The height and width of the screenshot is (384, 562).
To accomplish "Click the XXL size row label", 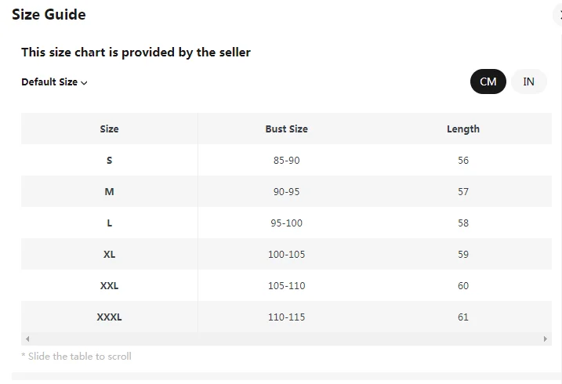I will [x=109, y=285].
